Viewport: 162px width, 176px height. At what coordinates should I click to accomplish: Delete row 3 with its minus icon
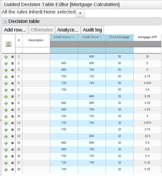13,70
